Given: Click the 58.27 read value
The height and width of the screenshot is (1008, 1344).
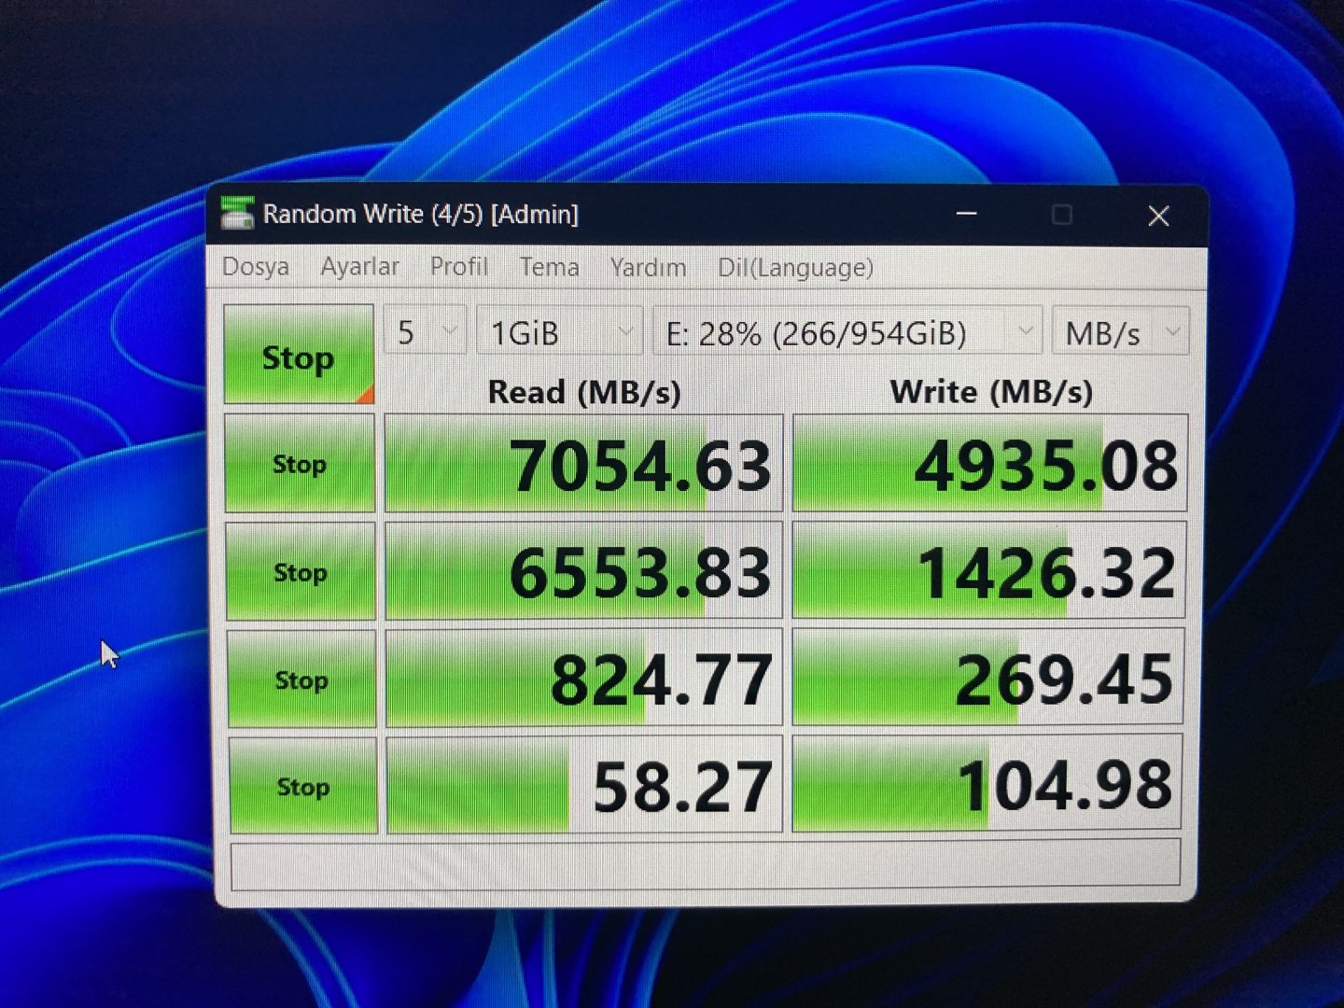Looking at the screenshot, I should pyautogui.click(x=584, y=785).
